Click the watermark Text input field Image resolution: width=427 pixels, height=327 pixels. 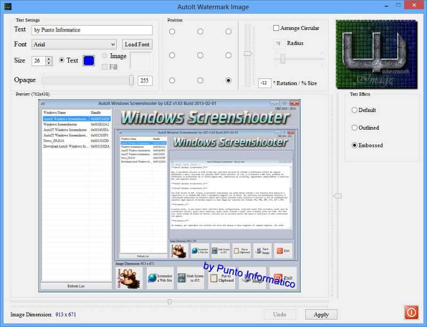(91, 30)
